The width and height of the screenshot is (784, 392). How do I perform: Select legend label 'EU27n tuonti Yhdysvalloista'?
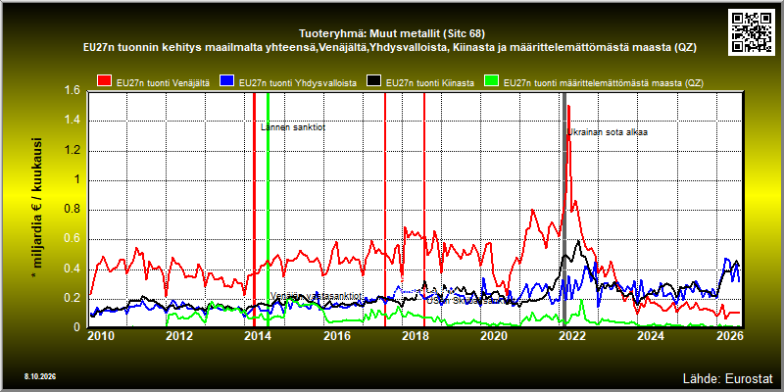coord(298,83)
